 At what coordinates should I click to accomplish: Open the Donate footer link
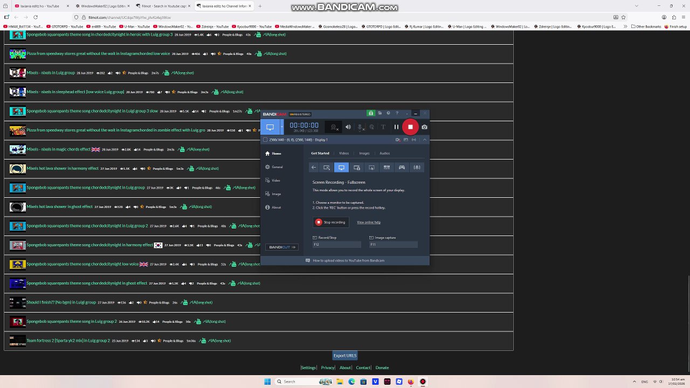click(x=382, y=368)
